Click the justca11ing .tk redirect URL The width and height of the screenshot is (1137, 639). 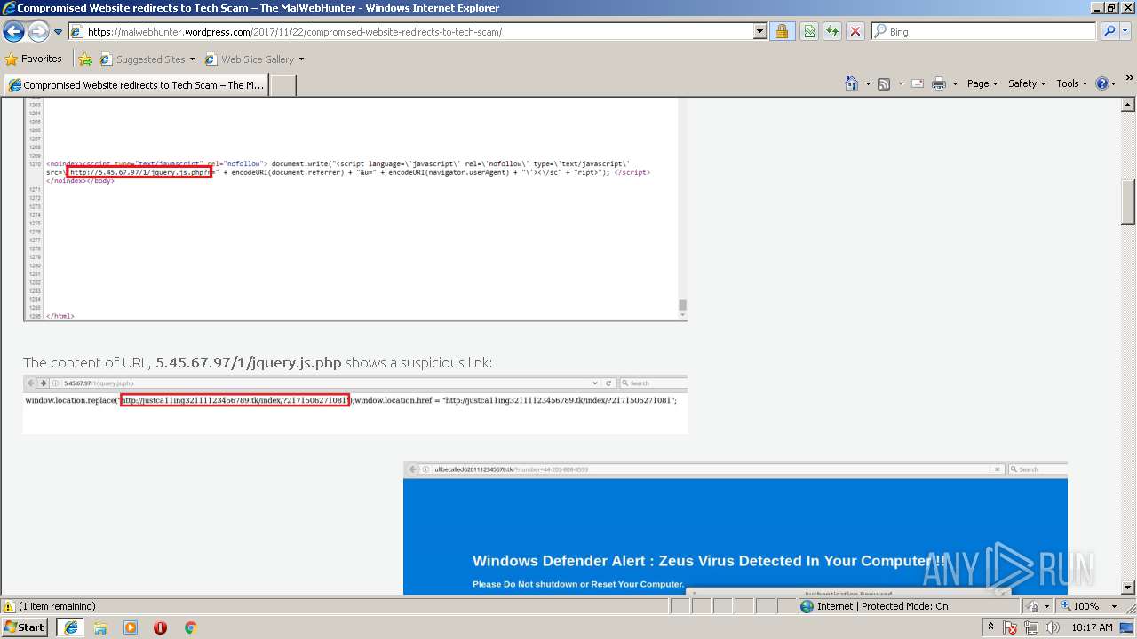point(235,400)
